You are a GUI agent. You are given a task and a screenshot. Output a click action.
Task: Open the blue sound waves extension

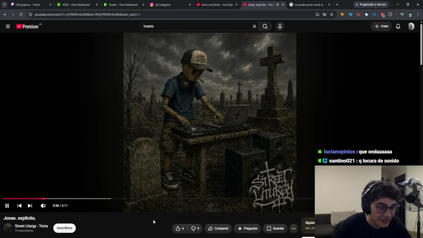click(x=374, y=15)
